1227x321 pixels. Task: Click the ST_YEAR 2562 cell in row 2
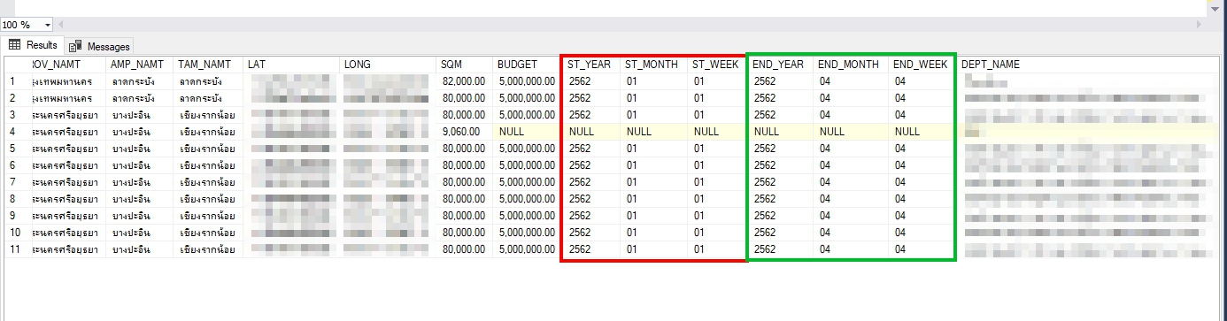591,98
